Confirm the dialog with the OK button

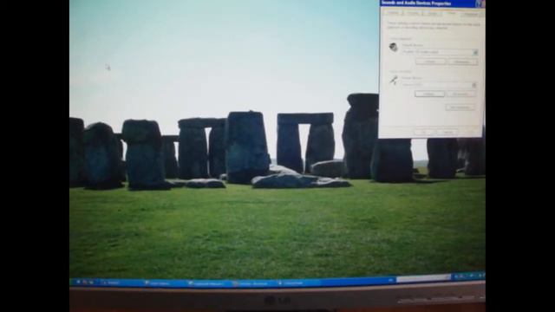pos(424,132)
